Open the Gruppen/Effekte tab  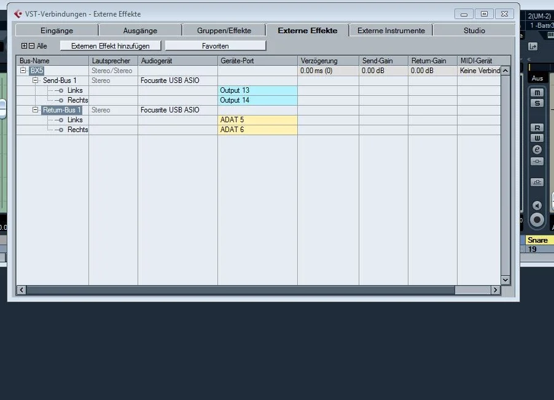pos(224,30)
